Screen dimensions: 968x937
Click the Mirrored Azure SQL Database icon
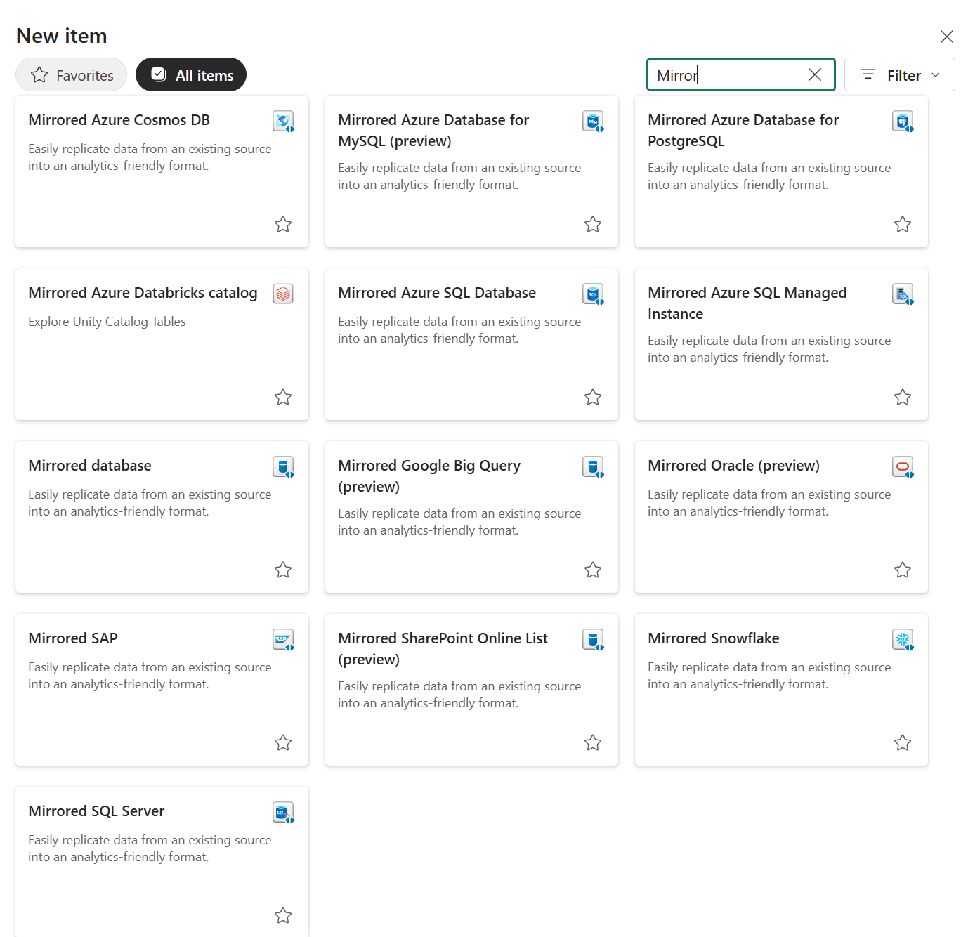point(593,294)
